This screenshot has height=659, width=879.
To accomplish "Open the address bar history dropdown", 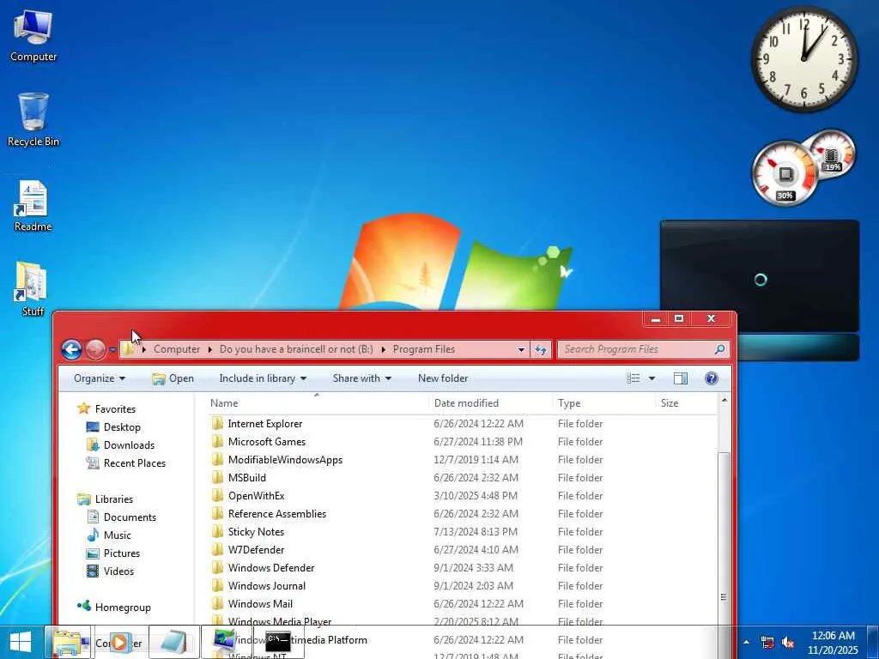I will pos(521,349).
